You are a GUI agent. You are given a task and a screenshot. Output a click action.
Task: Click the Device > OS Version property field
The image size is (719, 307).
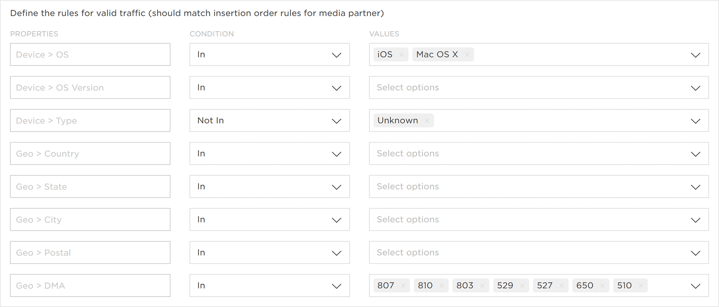[90, 88]
